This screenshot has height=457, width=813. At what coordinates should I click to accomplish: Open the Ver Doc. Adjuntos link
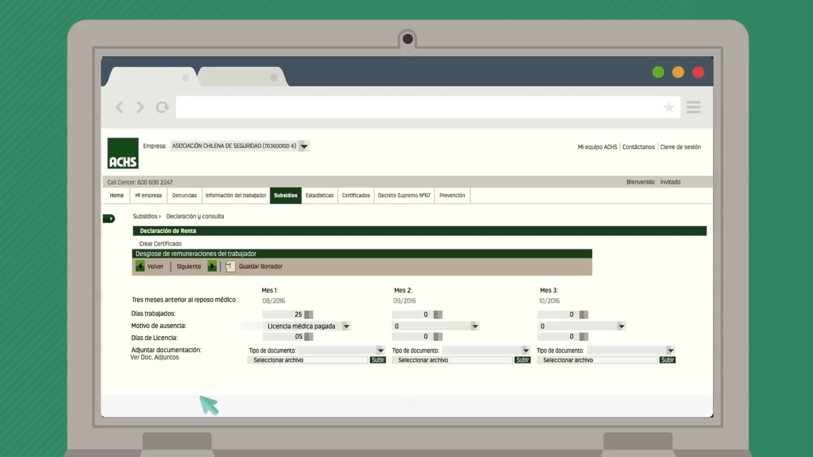click(x=154, y=357)
